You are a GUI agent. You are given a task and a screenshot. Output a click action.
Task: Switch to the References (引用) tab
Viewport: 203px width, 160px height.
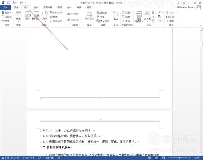tap(60, 7)
